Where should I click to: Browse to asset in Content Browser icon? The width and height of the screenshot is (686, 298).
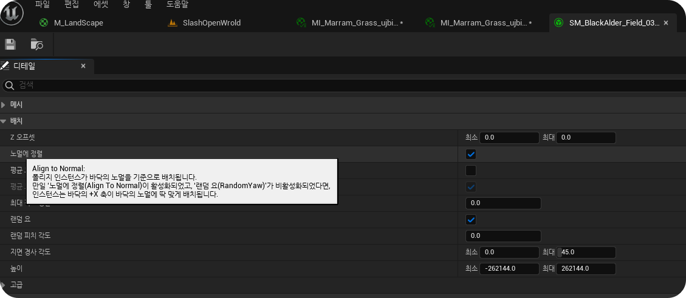[36, 44]
